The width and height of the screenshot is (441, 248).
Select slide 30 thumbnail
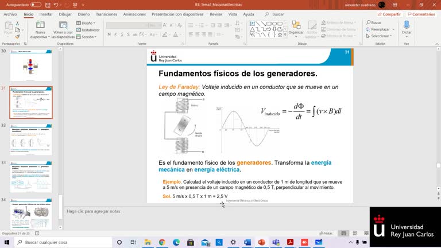(31, 65)
